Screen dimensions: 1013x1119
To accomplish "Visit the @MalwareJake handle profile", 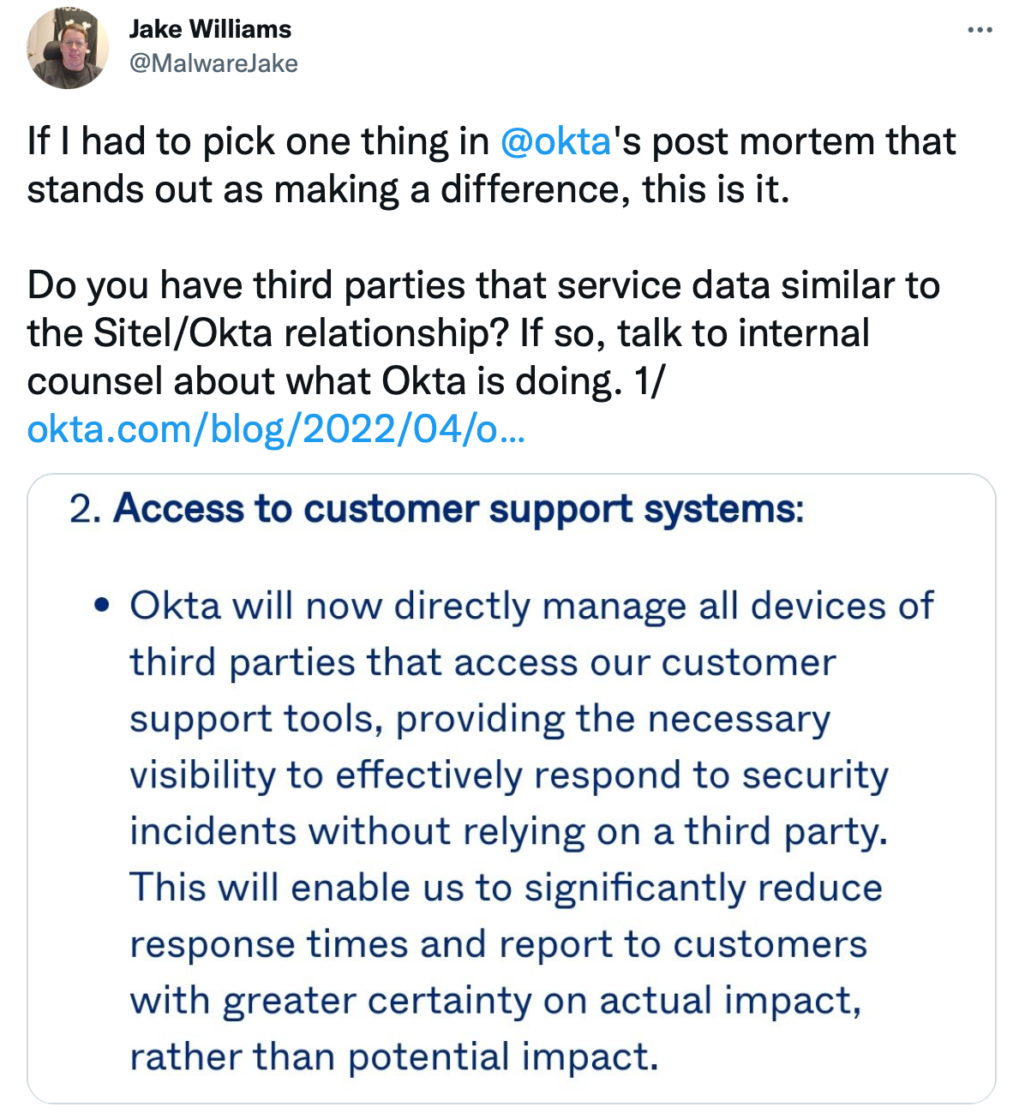I will 213,63.
